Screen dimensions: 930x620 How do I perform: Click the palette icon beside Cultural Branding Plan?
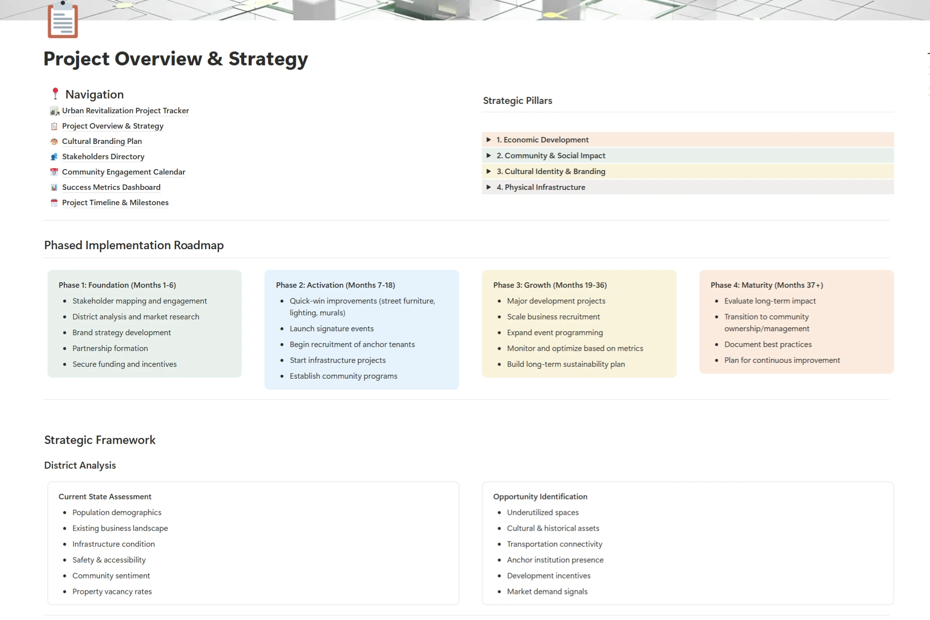(54, 142)
